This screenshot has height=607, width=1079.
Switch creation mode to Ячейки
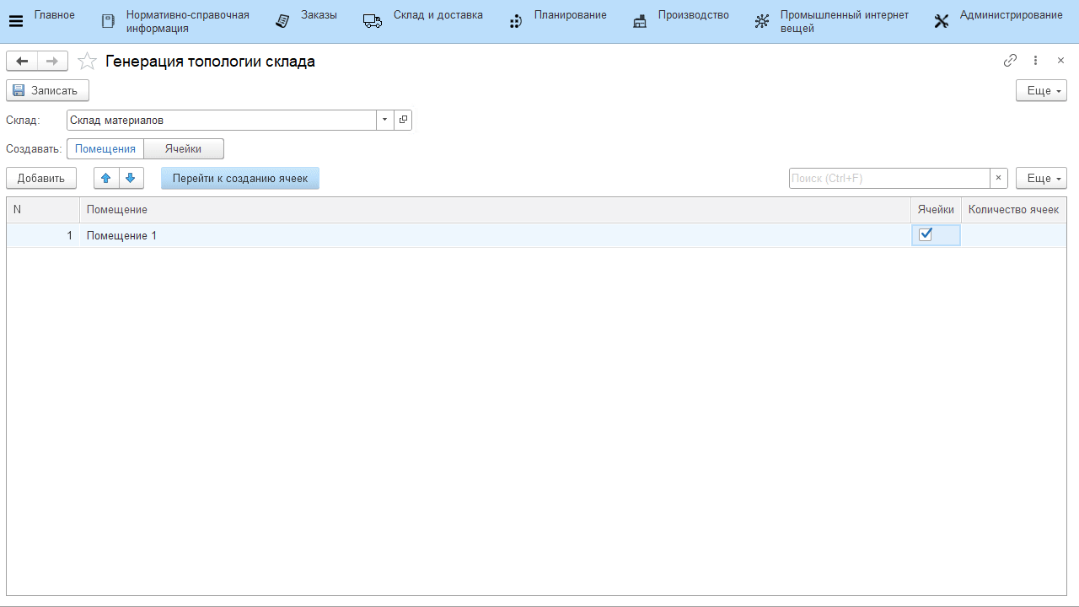point(183,149)
